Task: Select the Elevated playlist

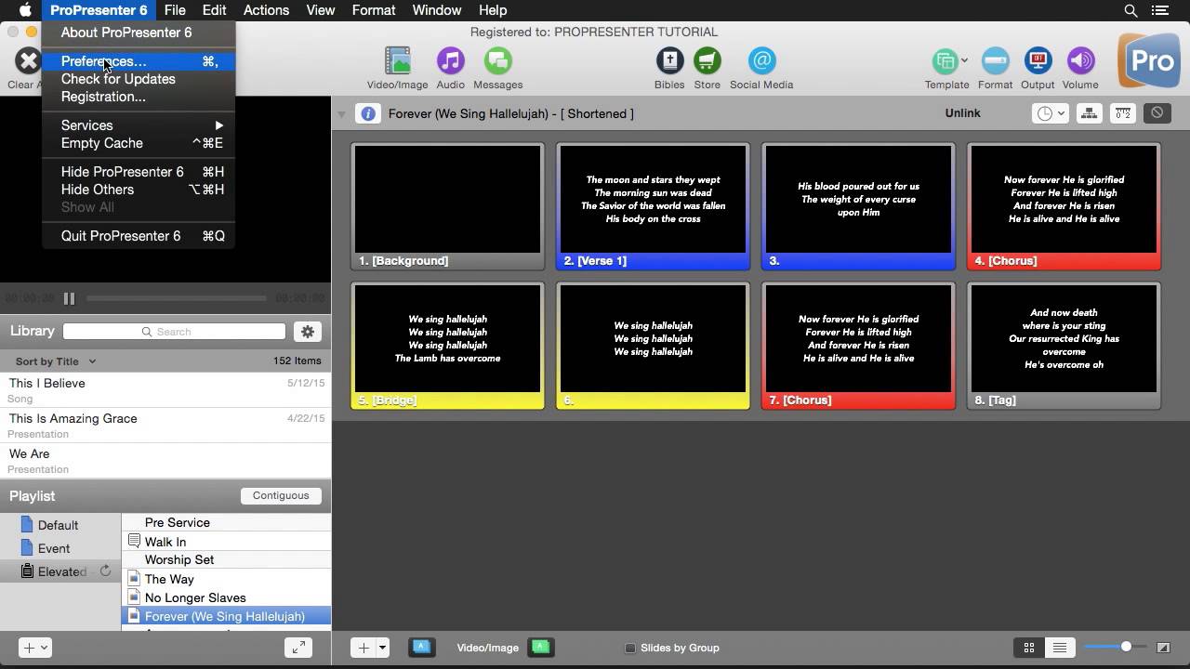Action: [x=60, y=571]
